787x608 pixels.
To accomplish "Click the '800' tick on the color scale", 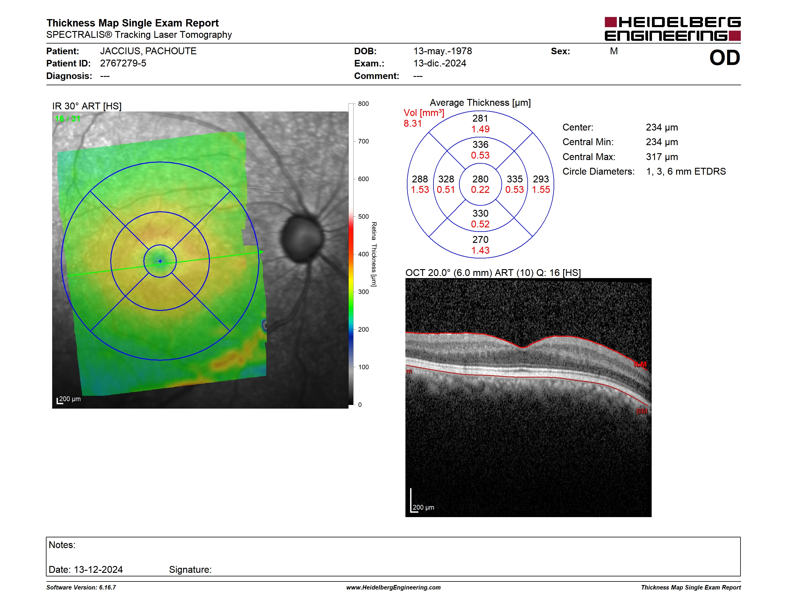I will (x=363, y=104).
